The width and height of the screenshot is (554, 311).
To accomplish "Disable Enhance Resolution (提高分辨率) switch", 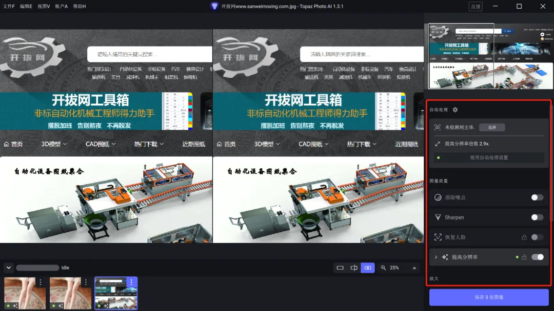I will [x=537, y=257].
